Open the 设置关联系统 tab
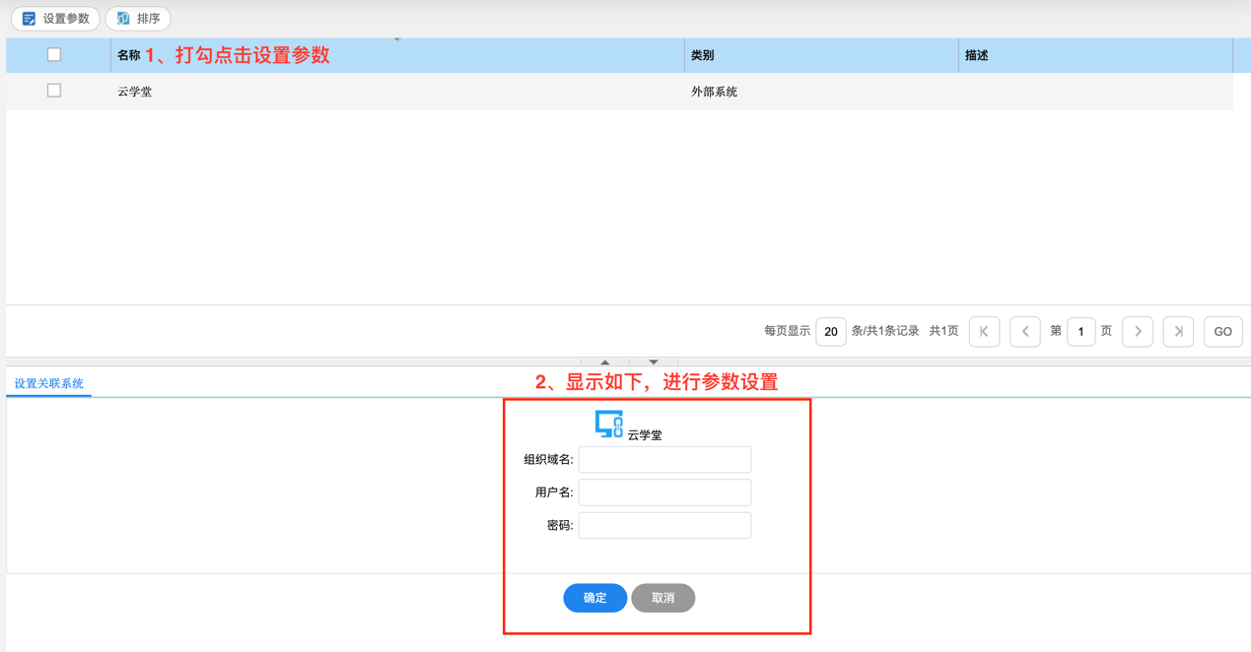This screenshot has height=652, width=1251. (x=48, y=383)
